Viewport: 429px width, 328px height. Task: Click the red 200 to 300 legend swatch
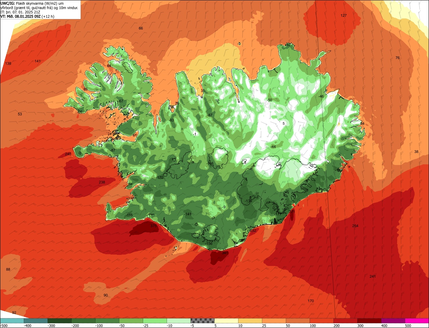point(345,321)
